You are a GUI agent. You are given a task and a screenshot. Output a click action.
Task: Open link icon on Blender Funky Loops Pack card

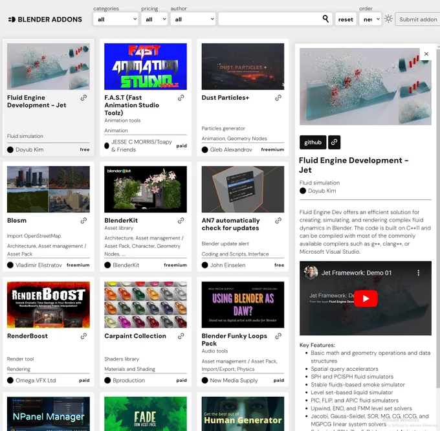click(x=278, y=336)
